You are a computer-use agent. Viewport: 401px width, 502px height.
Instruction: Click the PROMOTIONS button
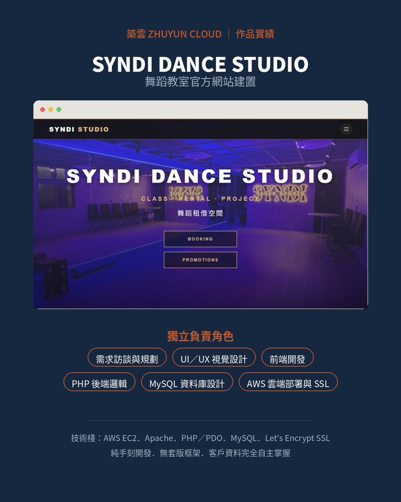(x=200, y=260)
